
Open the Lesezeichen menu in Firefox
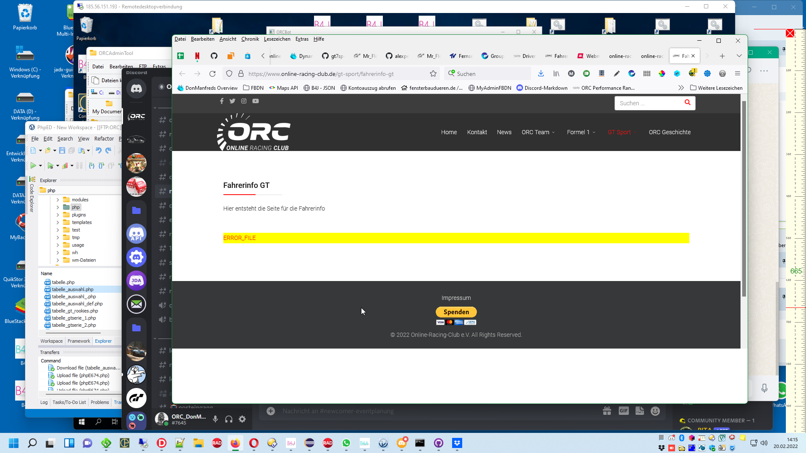click(277, 39)
